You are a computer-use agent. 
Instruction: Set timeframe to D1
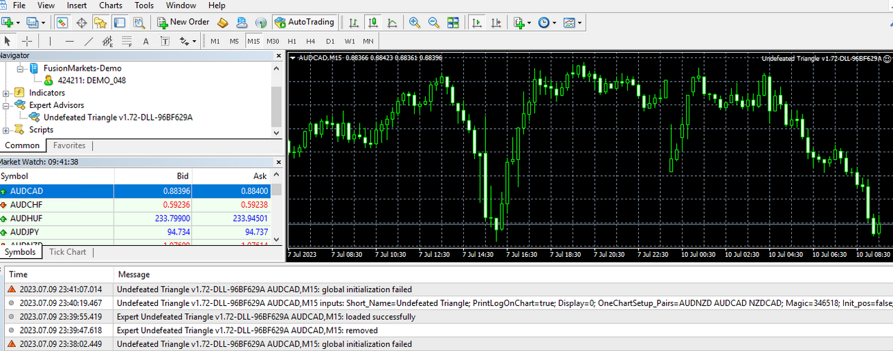(330, 42)
